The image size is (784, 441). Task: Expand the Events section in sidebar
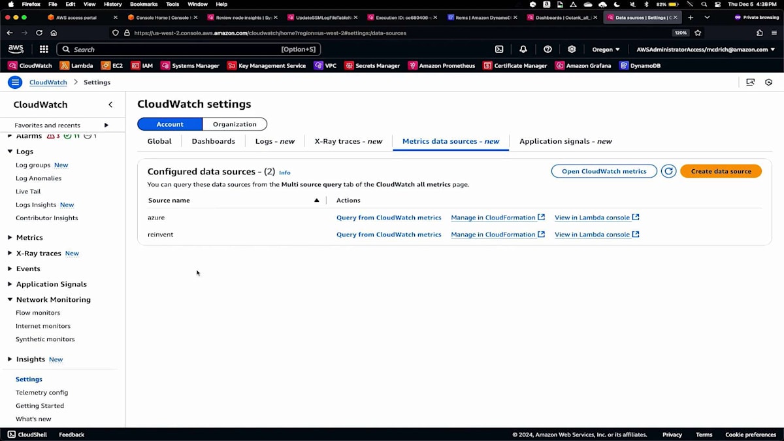point(10,269)
